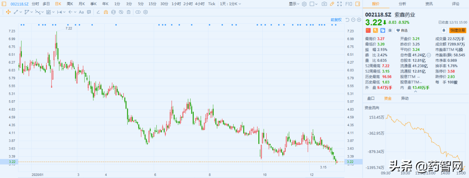This screenshot has width=469, height=178.
Task: Select the parallel channel drawing tool
Action: coord(26,12)
